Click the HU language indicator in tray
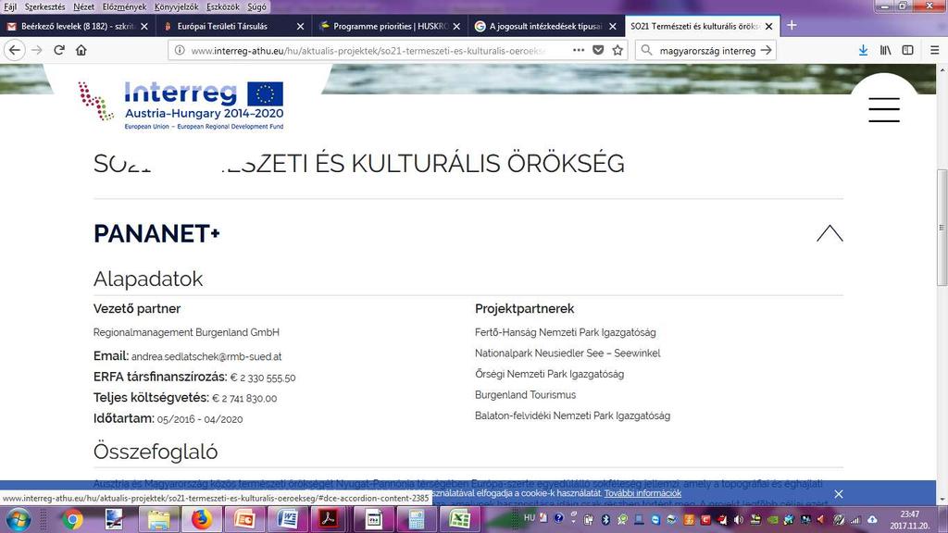 click(x=529, y=518)
